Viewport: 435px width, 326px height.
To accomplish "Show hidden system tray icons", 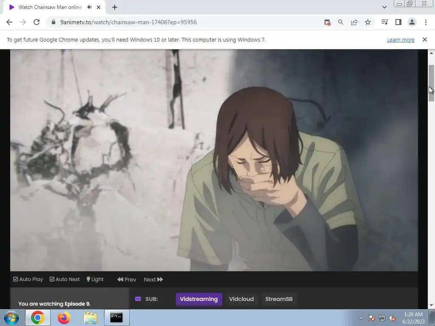I will [x=361, y=318].
